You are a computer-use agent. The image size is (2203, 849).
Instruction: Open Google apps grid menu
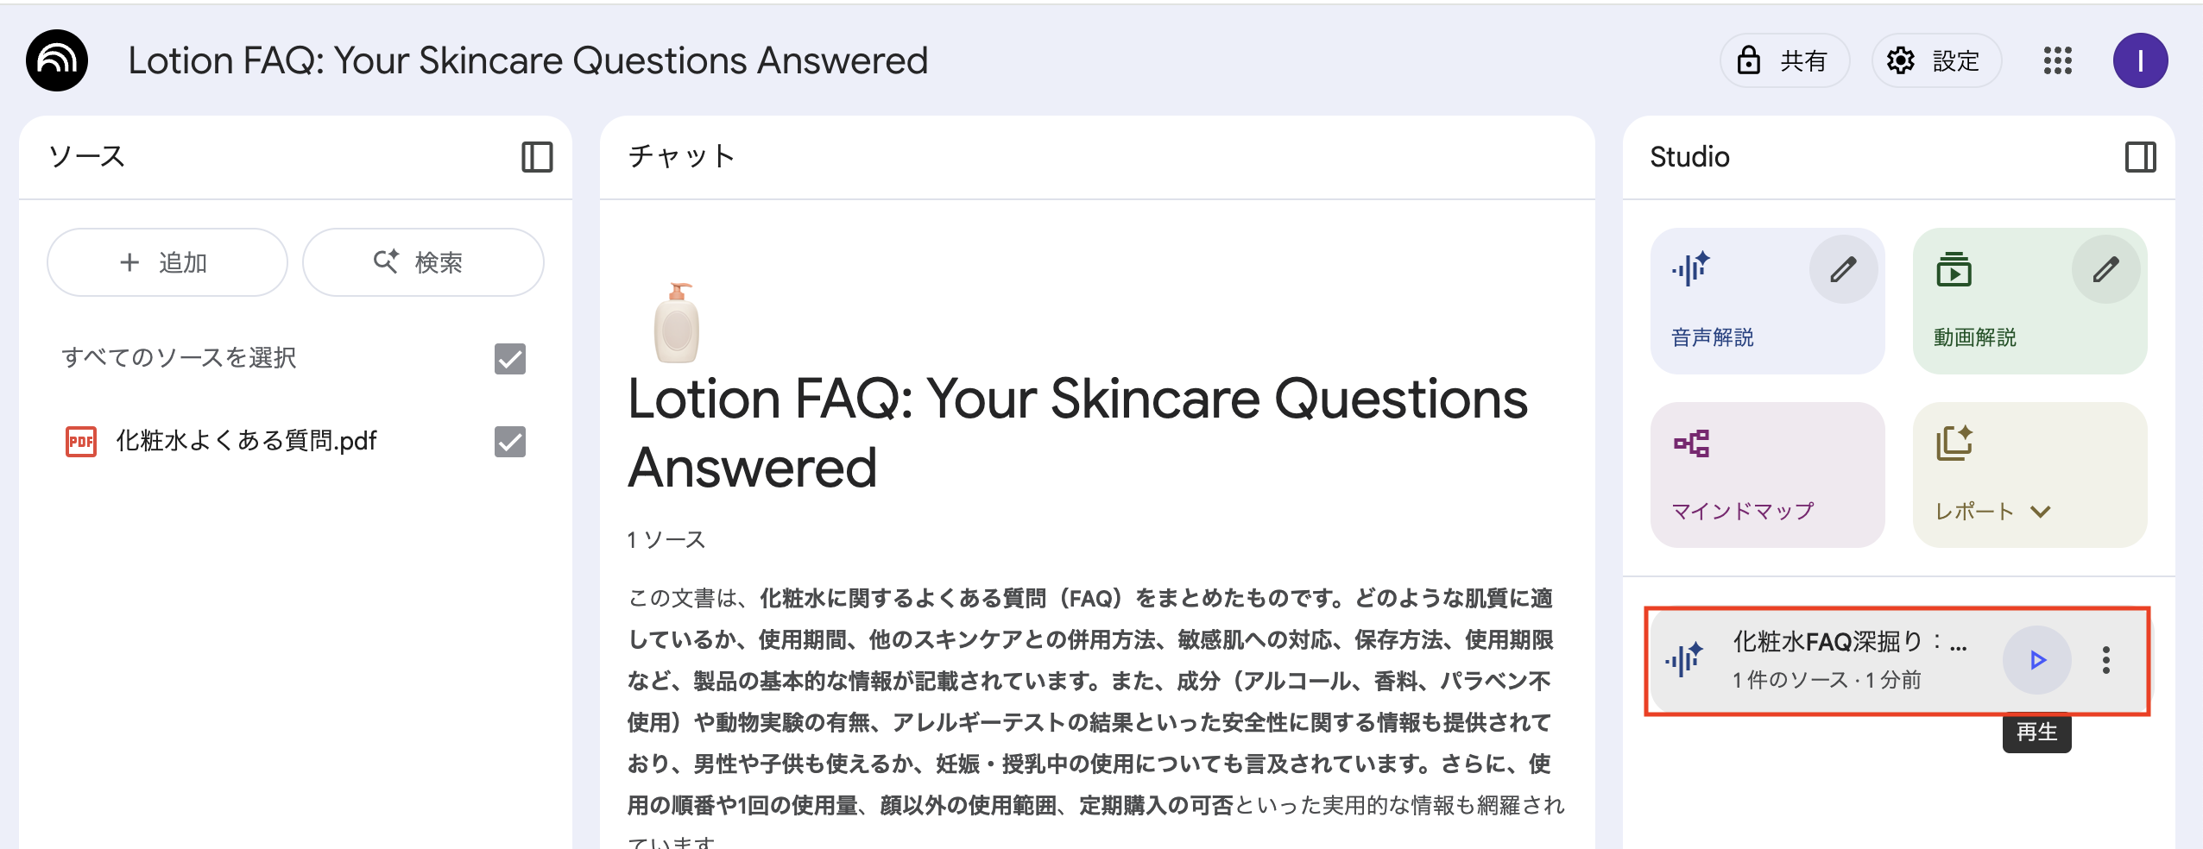coord(2058,60)
